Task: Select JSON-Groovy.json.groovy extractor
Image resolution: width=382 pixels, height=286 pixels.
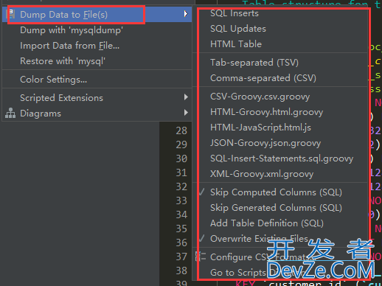Action: pos(265,143)
